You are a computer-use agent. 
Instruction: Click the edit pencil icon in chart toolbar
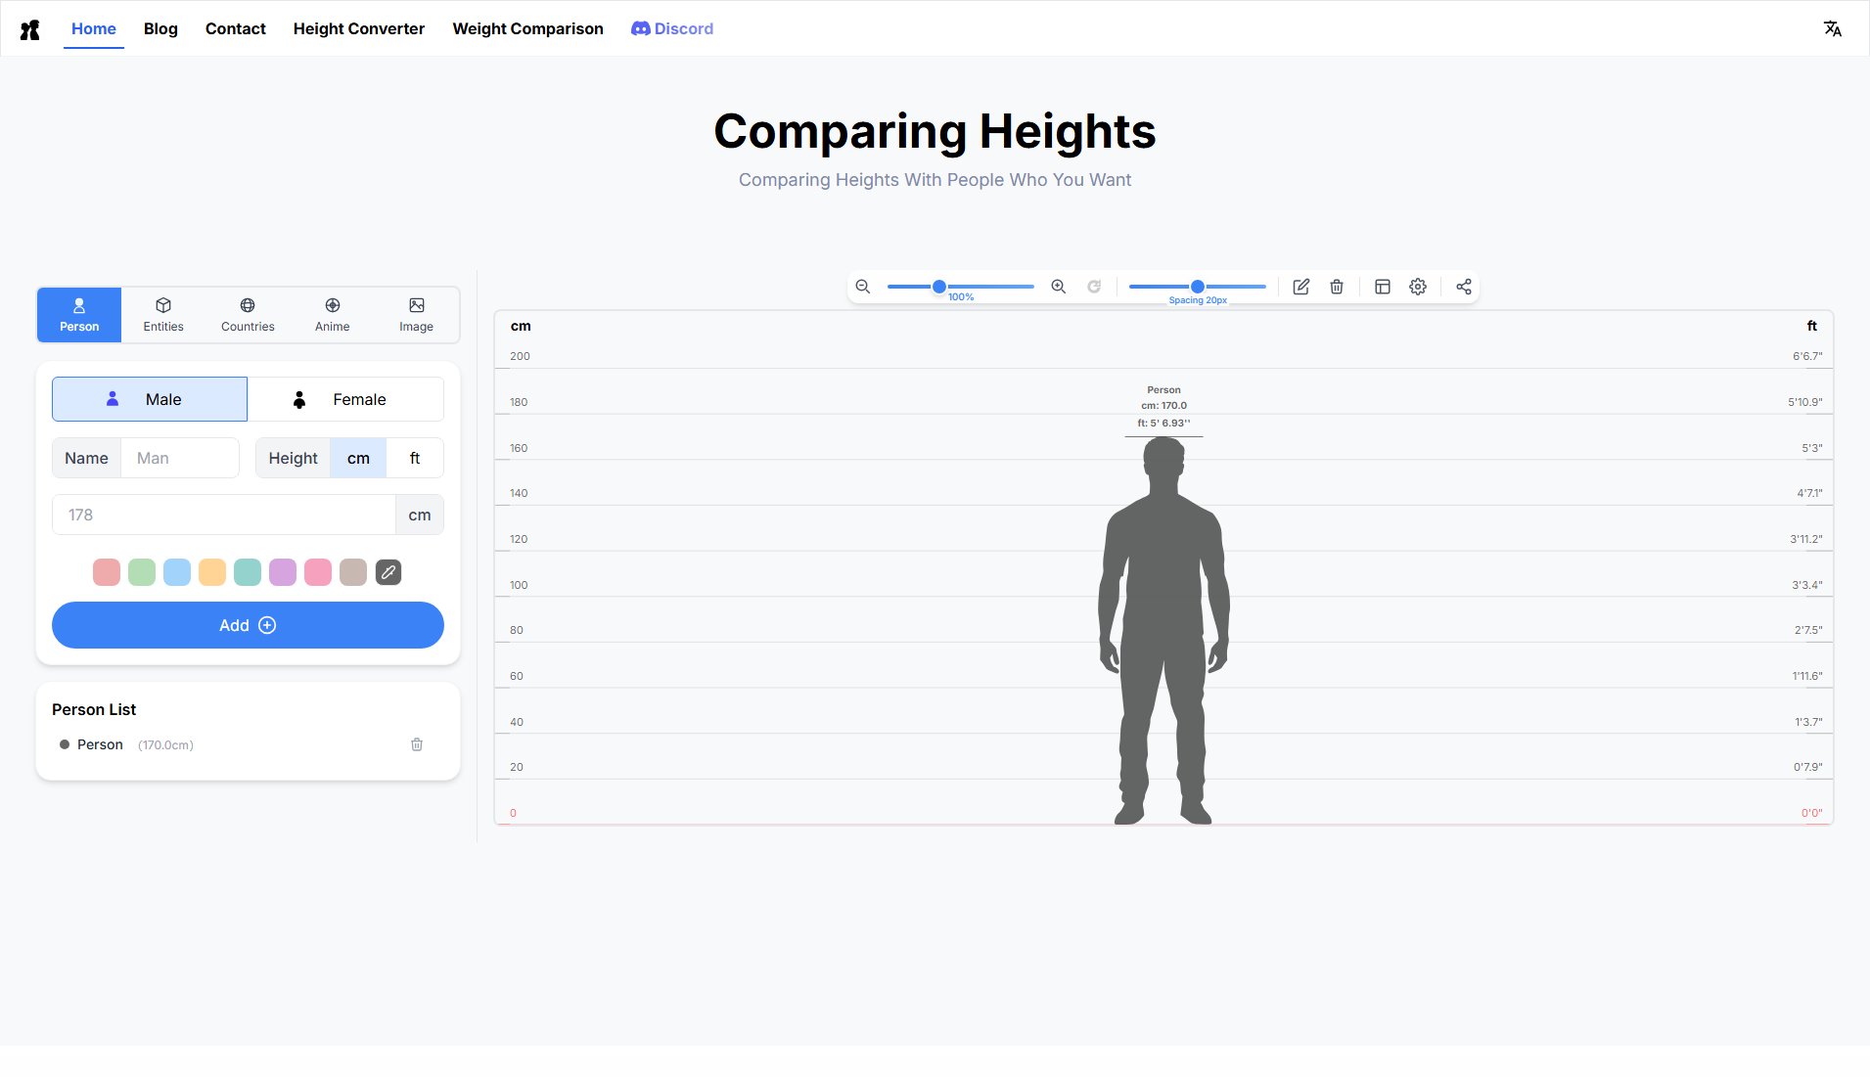[1300, 287]
